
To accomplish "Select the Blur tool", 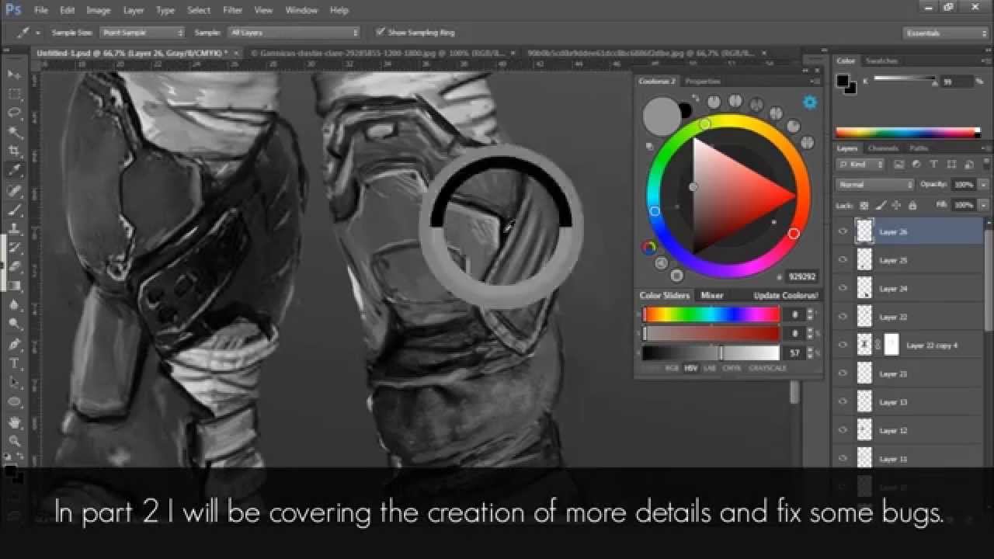I will coord(14,306).
